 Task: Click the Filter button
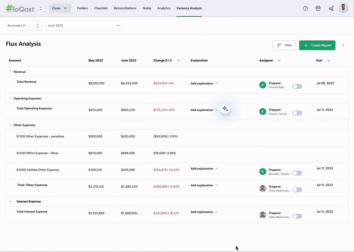pos(284,46)
